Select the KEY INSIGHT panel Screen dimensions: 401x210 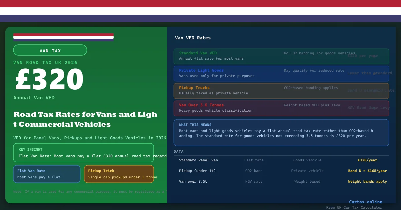[84, 153]
